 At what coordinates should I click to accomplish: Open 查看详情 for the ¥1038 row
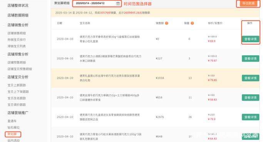(250, 78)
